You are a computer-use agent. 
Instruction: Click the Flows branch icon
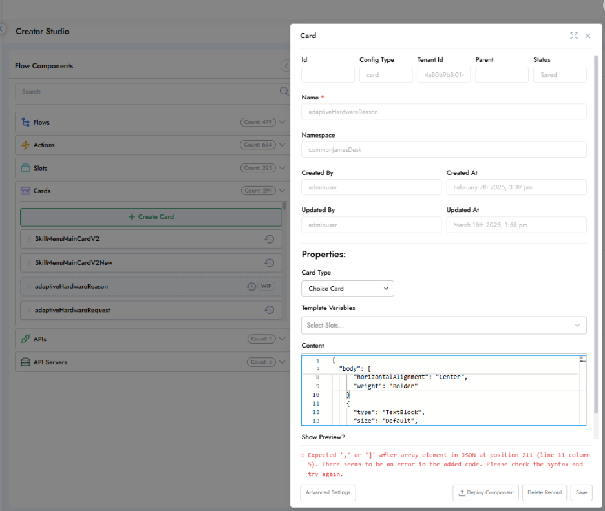click(x=25, y=122)
